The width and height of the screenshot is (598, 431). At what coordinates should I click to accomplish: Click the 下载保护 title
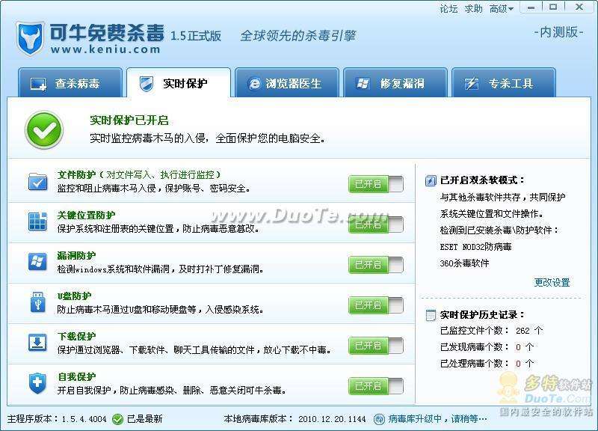click(76, 336)
